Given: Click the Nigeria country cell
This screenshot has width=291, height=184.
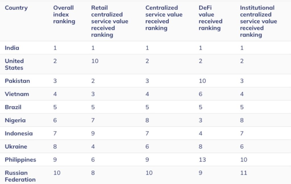Looking at the screenshot, I should [15, 120].
